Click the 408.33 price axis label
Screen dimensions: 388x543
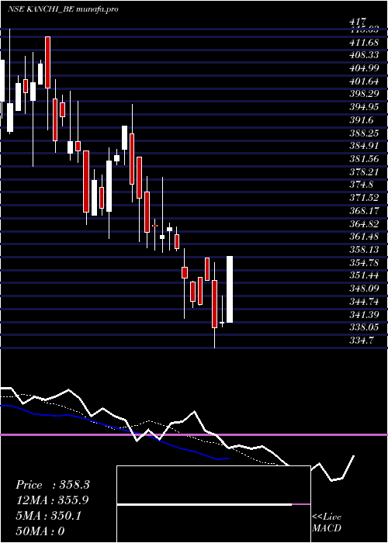click(364, 55)
